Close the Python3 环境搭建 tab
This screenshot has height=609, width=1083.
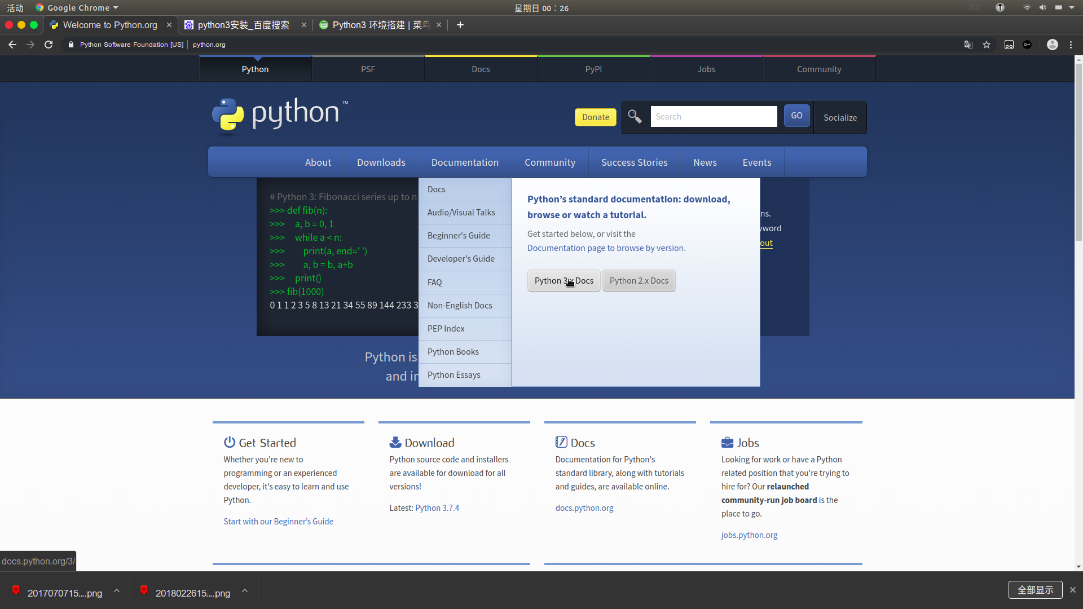439,25
